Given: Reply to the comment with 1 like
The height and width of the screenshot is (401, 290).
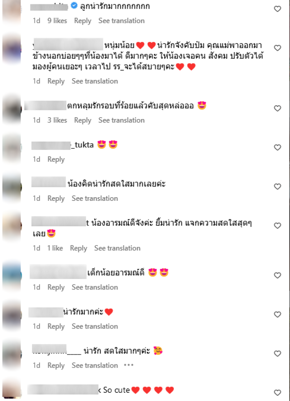Looking at the screenshot, I should (x=78, y=248).
